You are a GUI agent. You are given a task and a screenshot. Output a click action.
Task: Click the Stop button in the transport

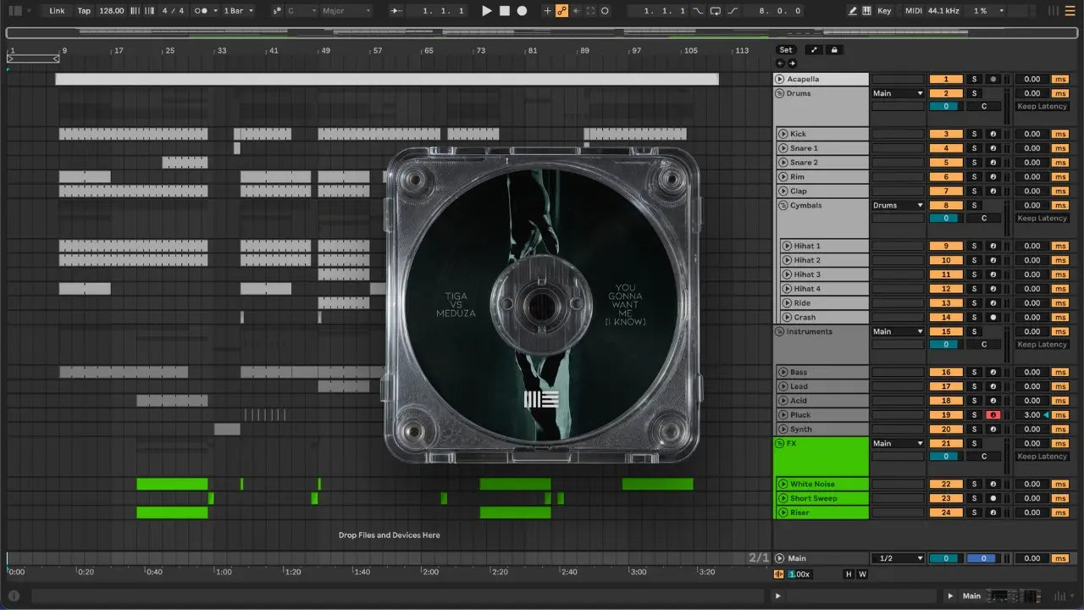[504, 11]
